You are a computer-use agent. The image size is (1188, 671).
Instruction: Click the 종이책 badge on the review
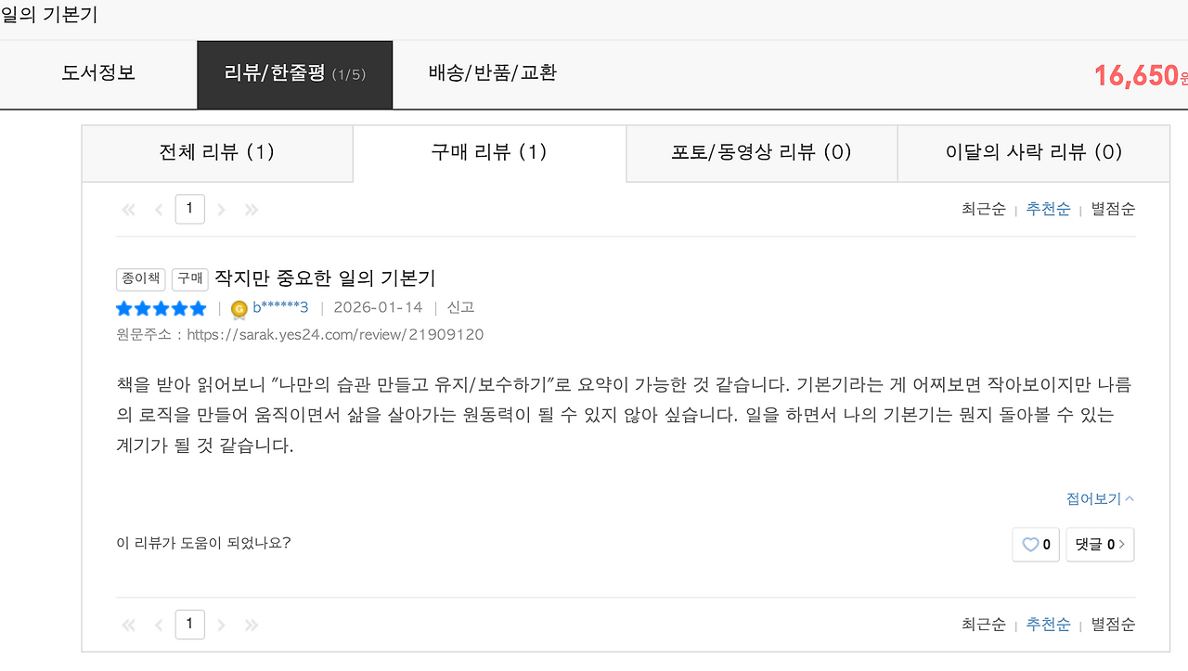pyautogui.click(x=140, y=279)
